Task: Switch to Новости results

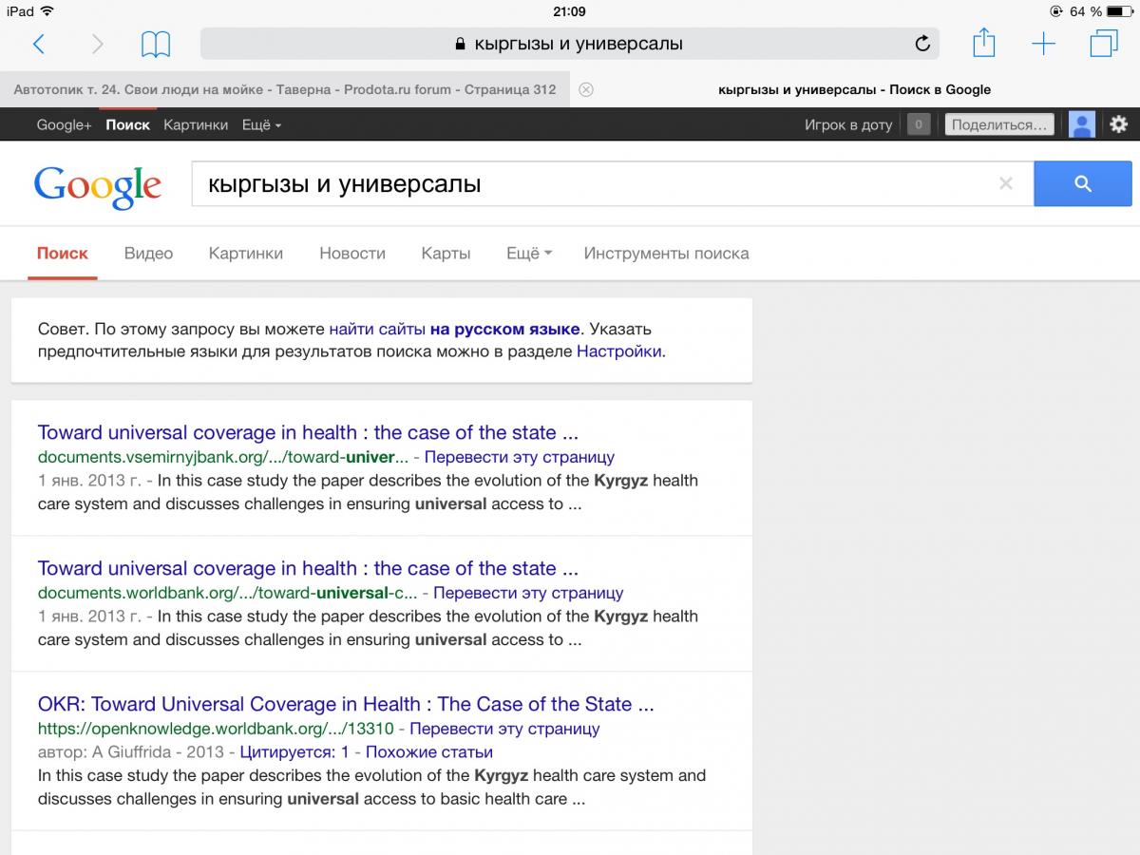Action: pos(352,254)
